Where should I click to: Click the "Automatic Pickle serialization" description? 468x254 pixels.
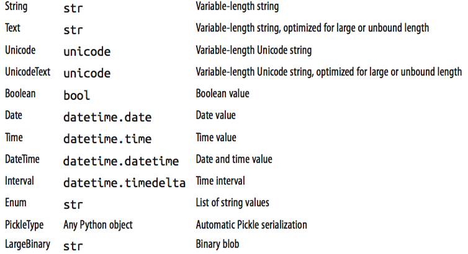pyautogui.click(x=251, y=224)
